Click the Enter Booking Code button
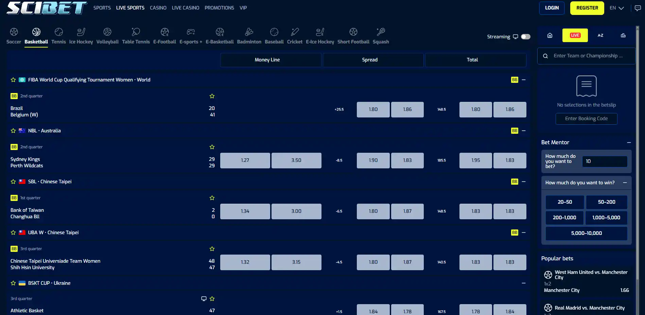Viewport: 645px width, 315px height. (587, 119)
